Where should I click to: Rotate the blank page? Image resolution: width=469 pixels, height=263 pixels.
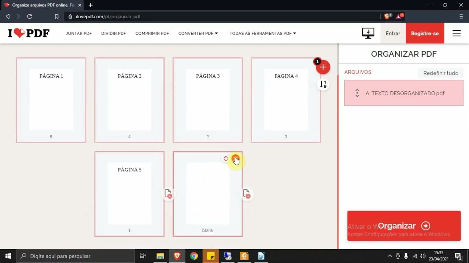(x=226, y=159)
